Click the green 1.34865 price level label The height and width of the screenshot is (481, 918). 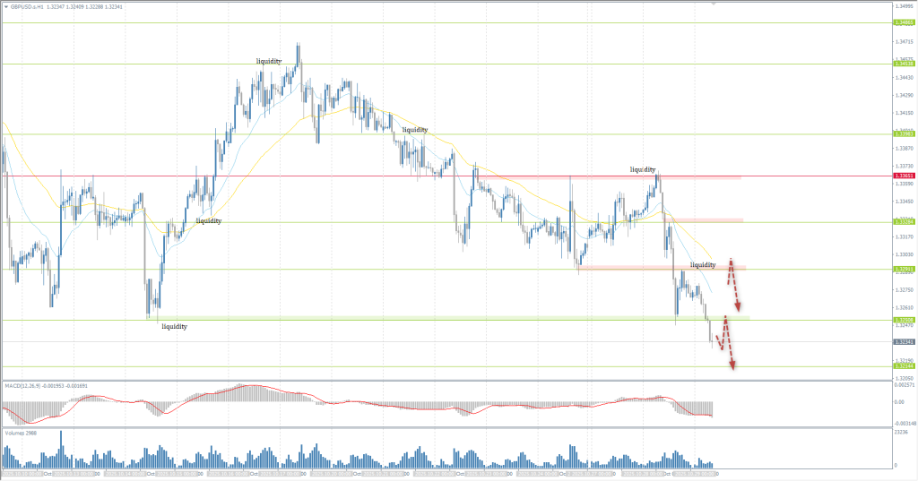[x=903, y=23]
